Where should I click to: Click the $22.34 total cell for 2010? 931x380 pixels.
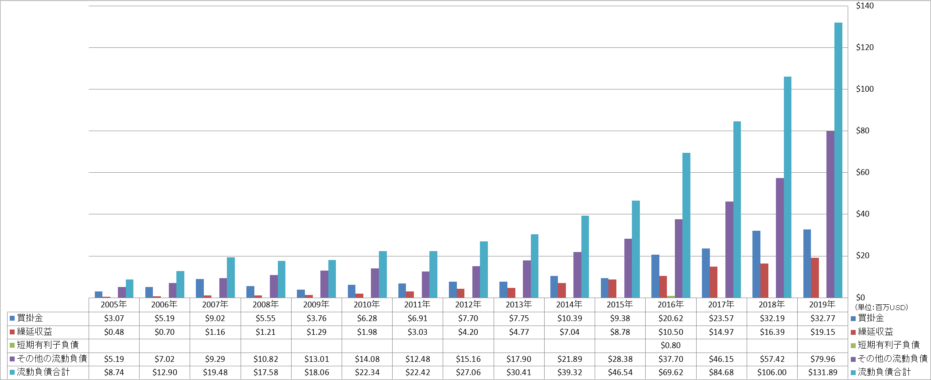click(x=367, y=372)
